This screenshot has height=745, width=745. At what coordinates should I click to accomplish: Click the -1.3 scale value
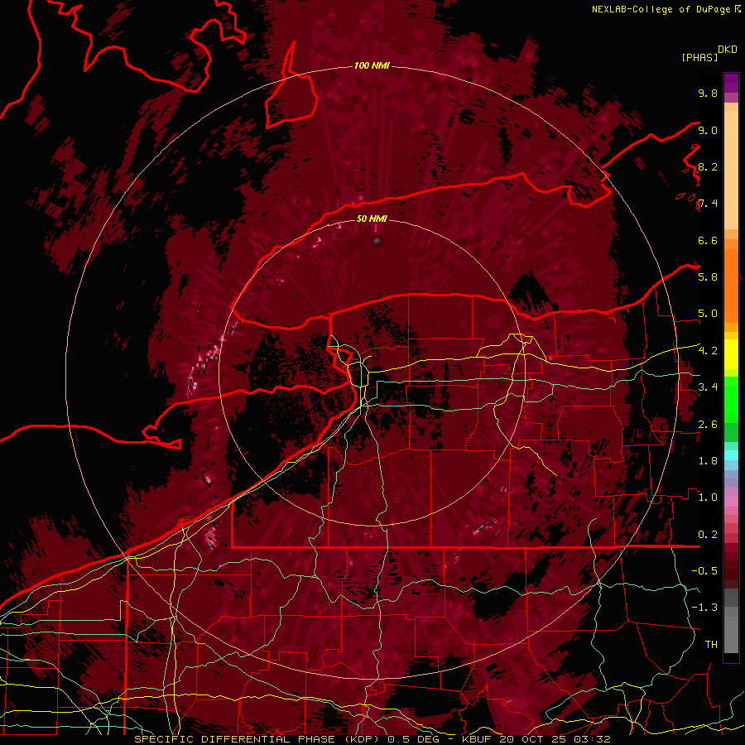point(704,608)
